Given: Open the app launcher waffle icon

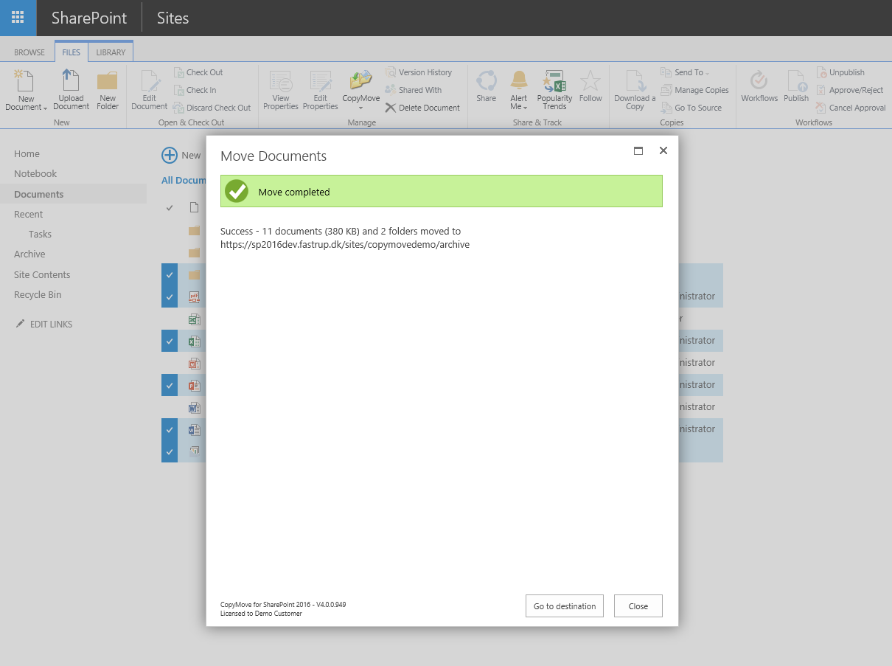Looking at the screenshot, I should 18,18.
